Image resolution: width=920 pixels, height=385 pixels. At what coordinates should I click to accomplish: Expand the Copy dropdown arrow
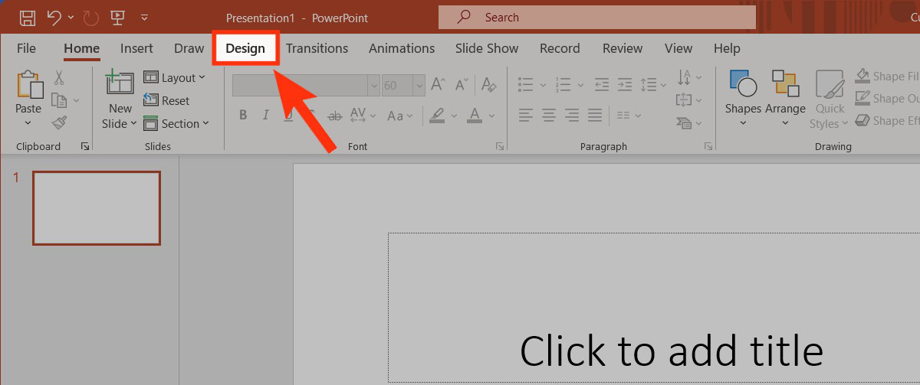[76, 100]
